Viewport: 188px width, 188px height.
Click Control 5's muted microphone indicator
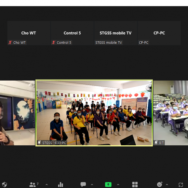(53, 42)
